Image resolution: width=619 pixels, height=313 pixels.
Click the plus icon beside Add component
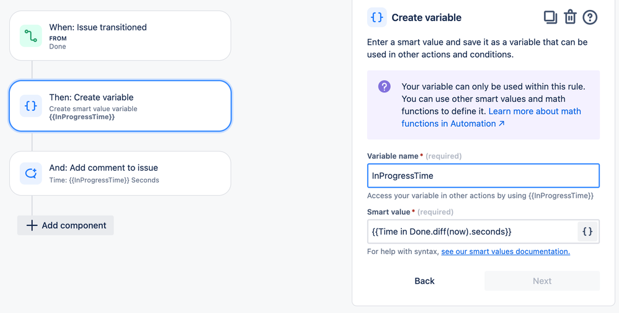click(x=32, y=225)
